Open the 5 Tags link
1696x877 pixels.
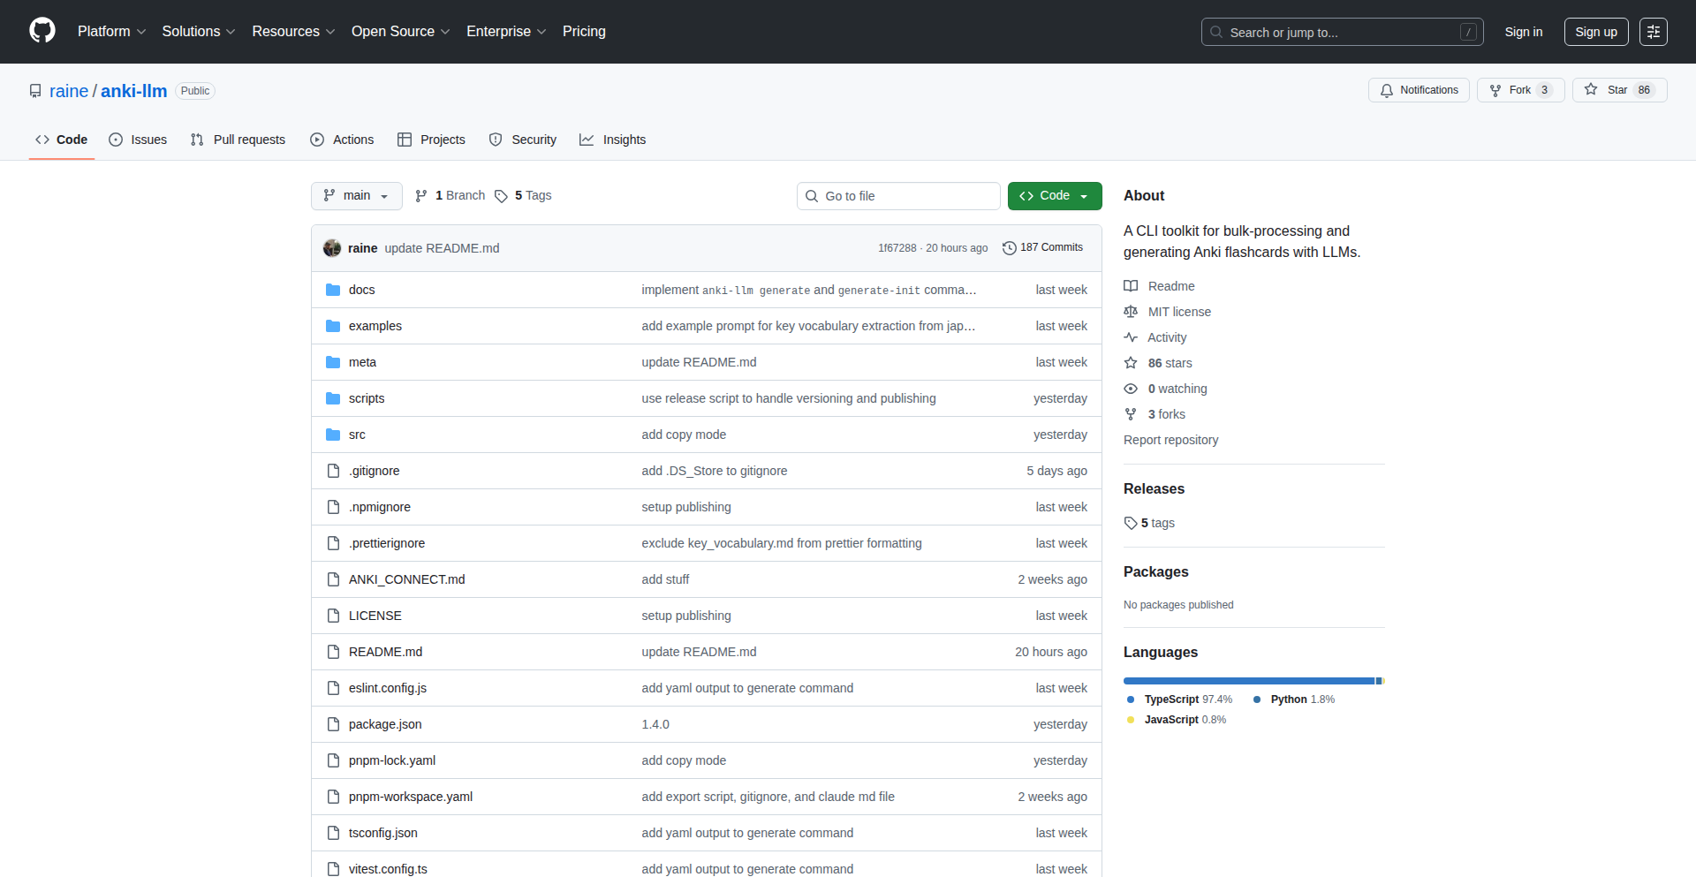pyautogui.click(x=523, y=196)
